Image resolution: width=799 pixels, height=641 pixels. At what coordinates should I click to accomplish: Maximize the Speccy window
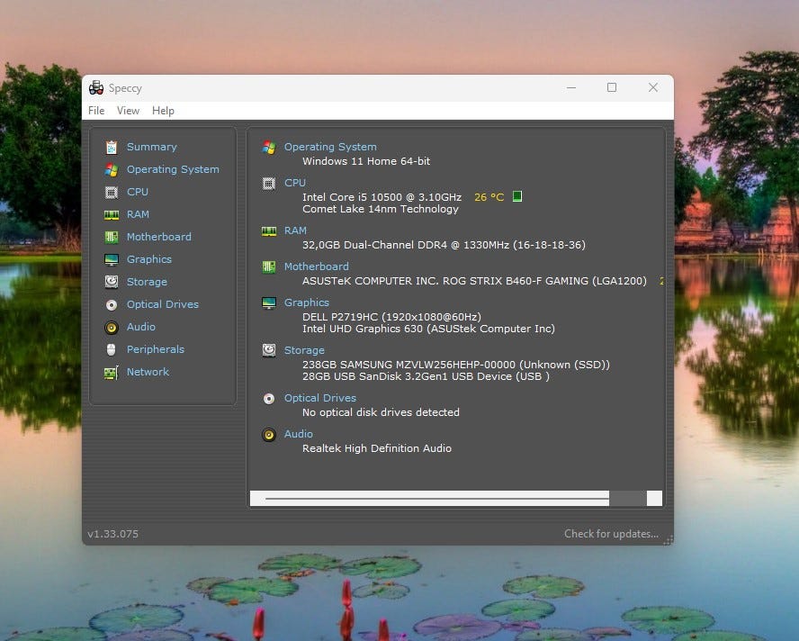click(x=612, y=87)
